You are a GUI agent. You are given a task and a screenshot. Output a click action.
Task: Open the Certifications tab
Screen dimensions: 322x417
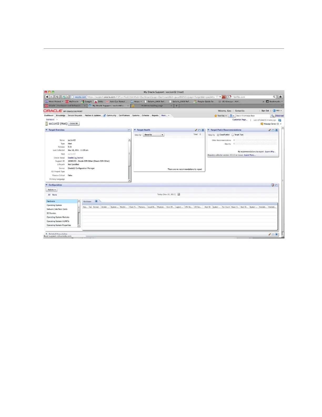pos(124,116)
